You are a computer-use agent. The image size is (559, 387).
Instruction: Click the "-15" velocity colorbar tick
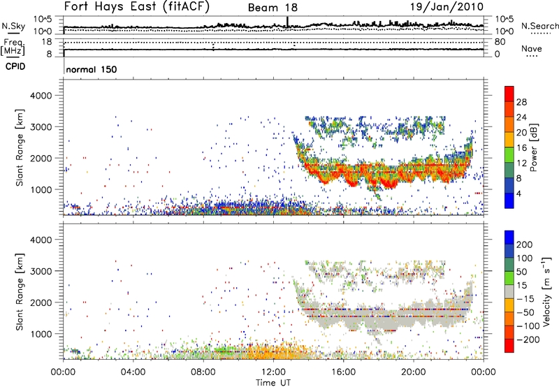pyautogui.click(x=525, y=299)
